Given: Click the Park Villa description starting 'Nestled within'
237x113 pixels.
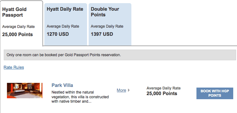Looking at the screenshot, I should 80,97.
